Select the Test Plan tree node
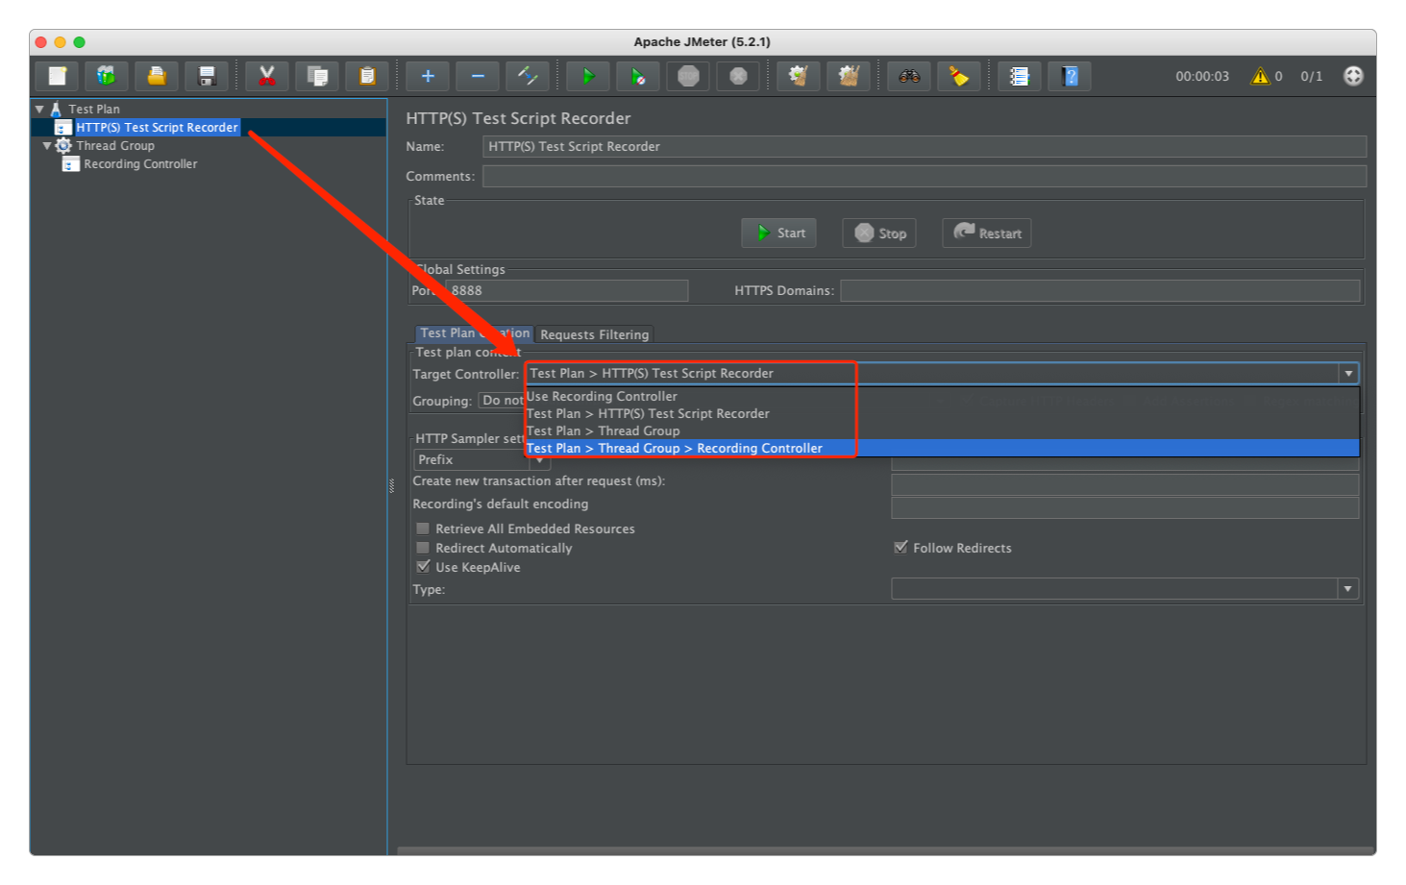 click(x=94, y=109)
